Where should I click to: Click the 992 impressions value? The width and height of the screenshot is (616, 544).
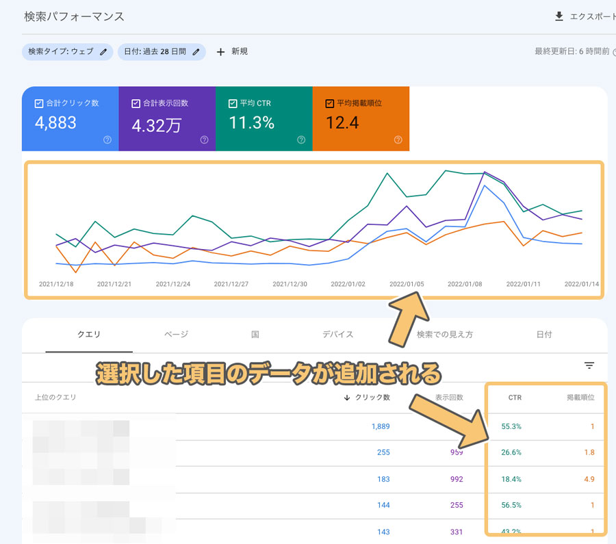[457, 479]
